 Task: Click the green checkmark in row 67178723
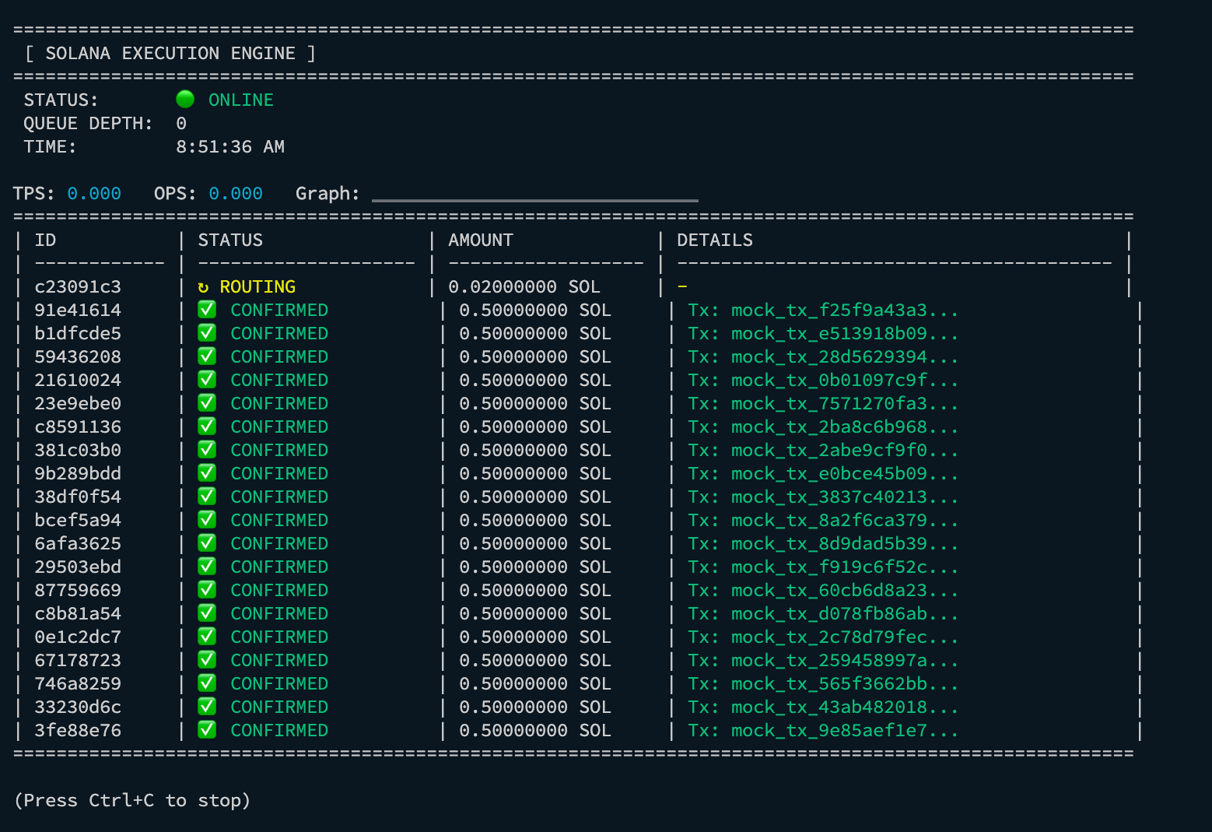click(207, 659)
